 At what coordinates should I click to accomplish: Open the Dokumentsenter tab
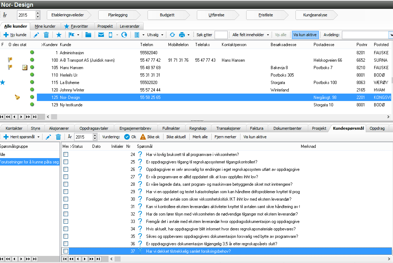[288, 128]
